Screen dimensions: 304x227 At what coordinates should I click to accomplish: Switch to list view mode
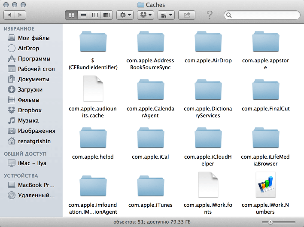pos(83,15)
